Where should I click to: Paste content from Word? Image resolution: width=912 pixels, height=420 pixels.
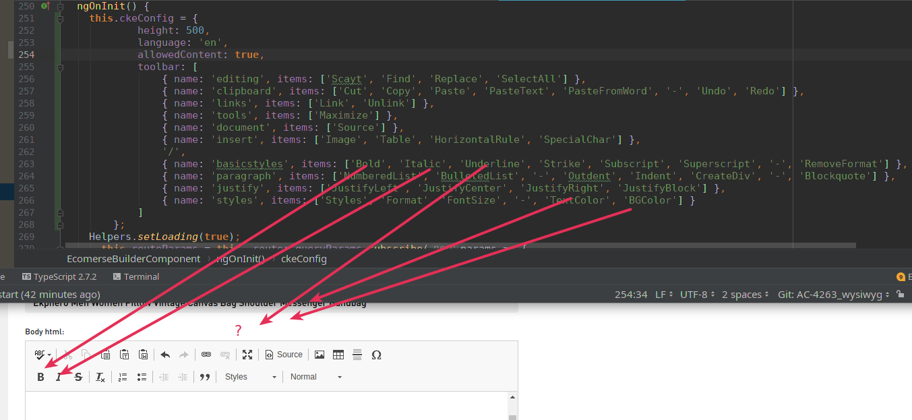coord(143,354)
